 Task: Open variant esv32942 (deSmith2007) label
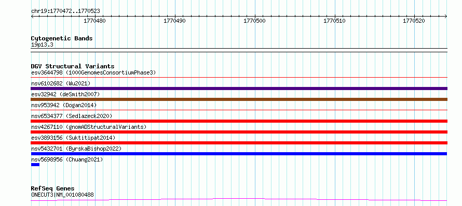pos(65,94)
